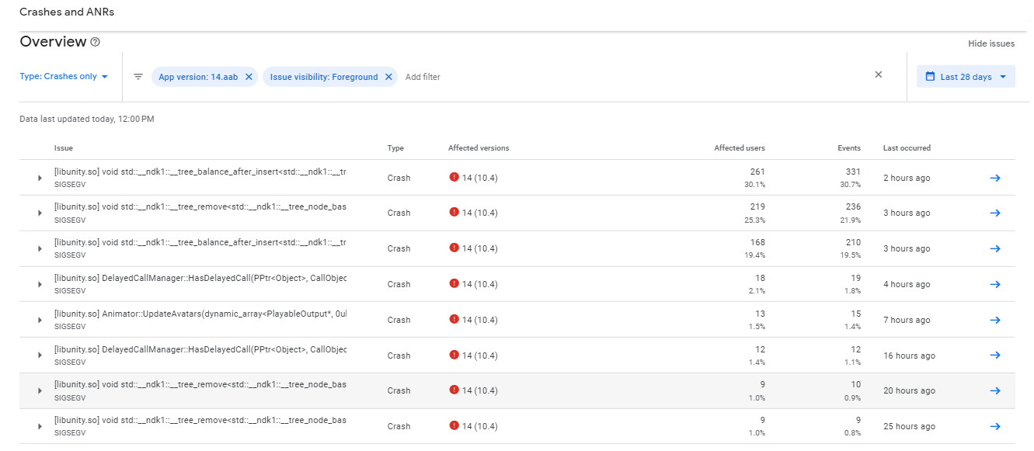Open the arrow for the DelayedCallManager::HasDelayedCall crash
The height and width of the screenshot is (451, 1034).
coord(39,283)
